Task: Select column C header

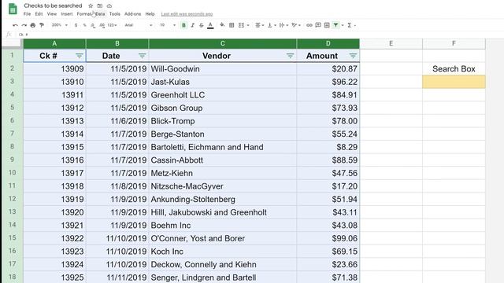Action: click(222, 43)
